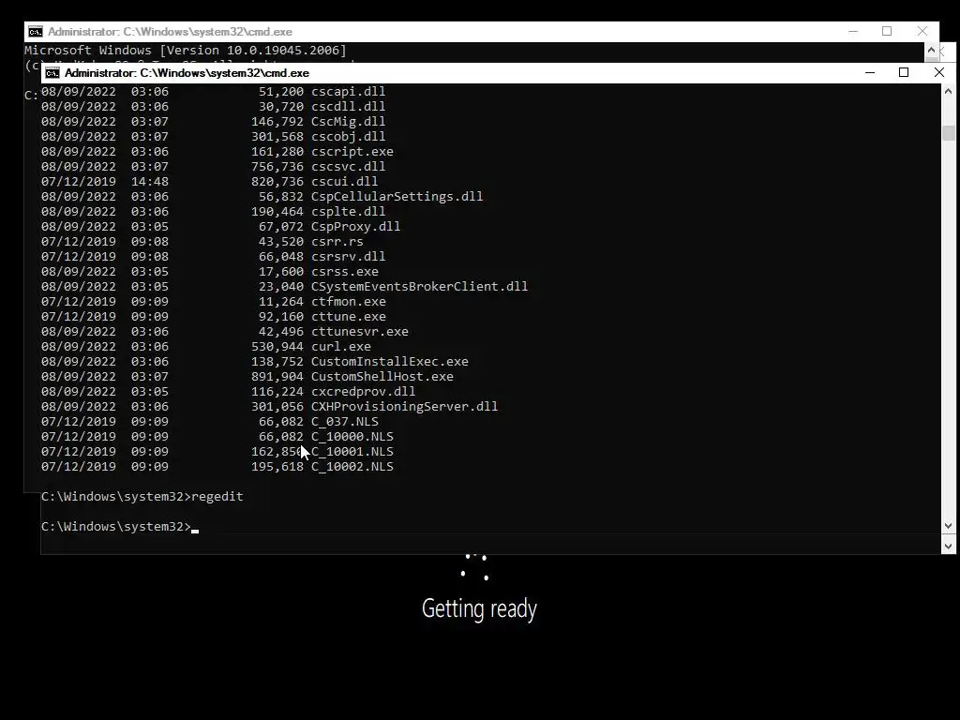Click the empty command prompt line

120,527
